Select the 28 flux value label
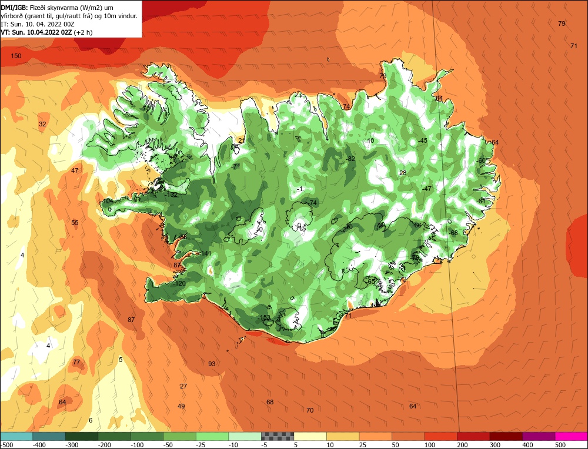 403,173
